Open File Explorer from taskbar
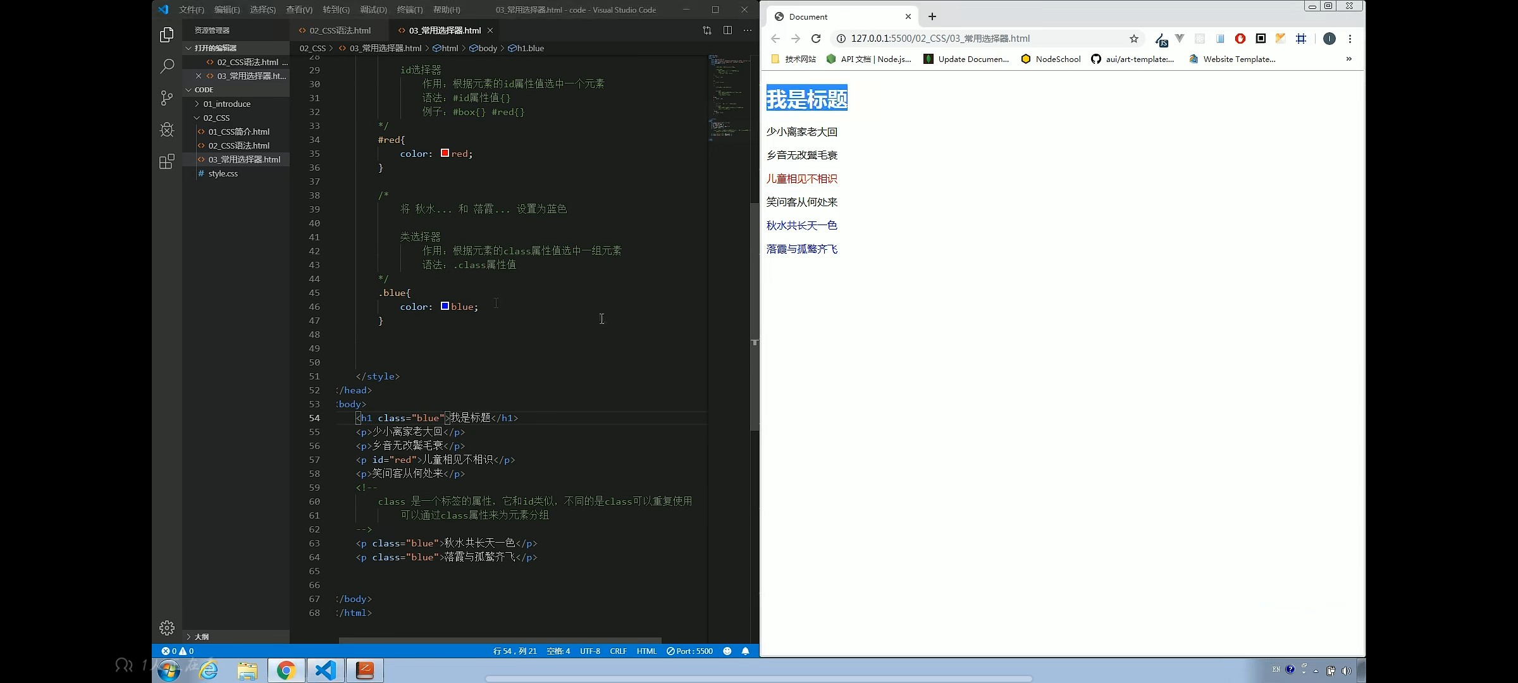The height and width of the screenshot is (683, 1518). 247,670
